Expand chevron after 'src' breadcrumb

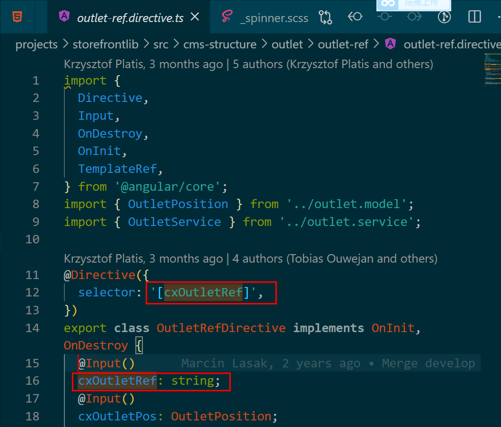[x=176, y=44]
